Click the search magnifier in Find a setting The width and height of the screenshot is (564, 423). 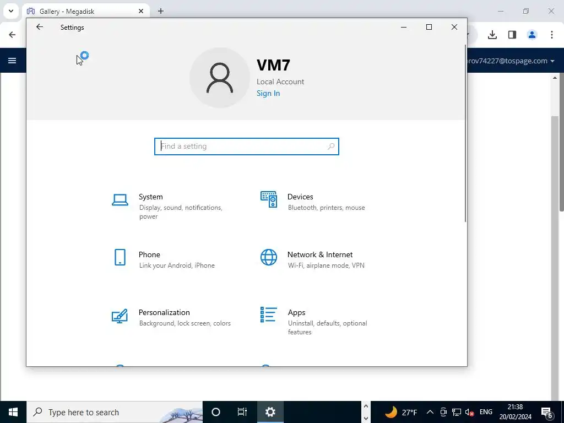click(x=331, y=147)
